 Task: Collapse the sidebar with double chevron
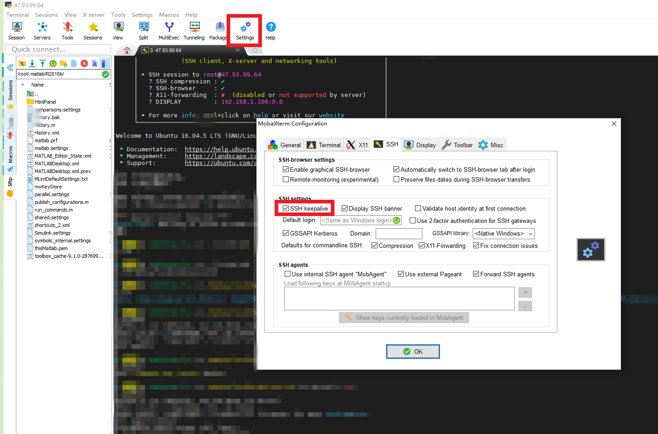(10, 68)
